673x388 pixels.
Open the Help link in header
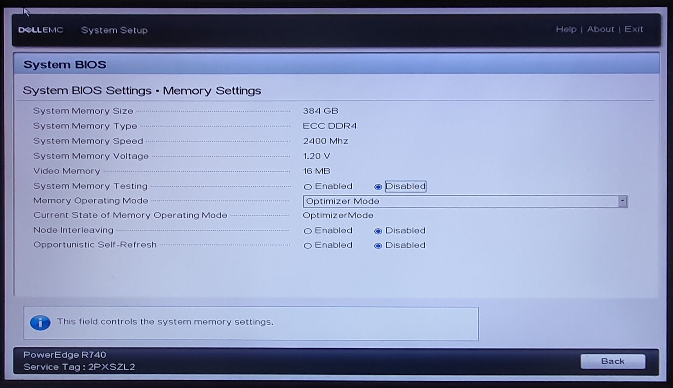tap(566, 29)
